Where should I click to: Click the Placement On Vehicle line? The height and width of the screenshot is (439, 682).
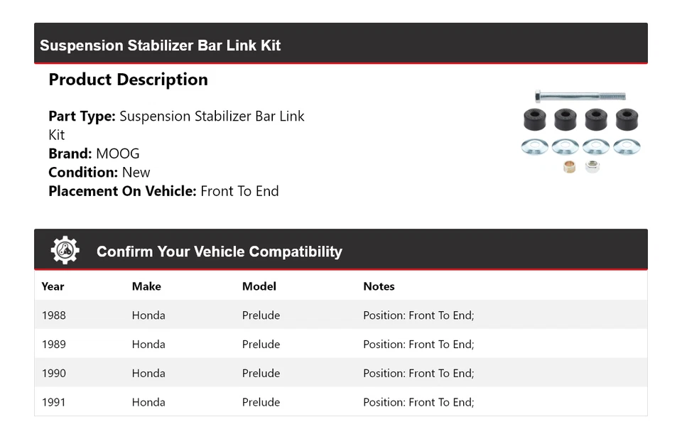pos(163,191)
